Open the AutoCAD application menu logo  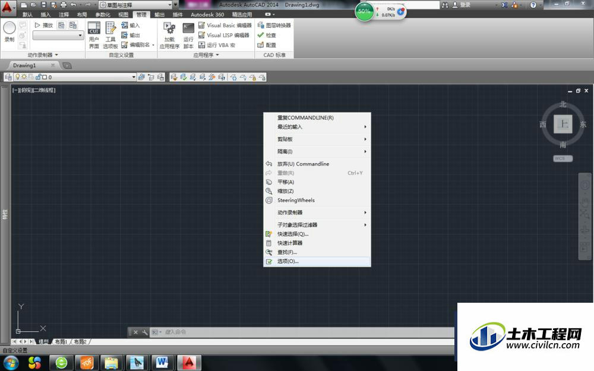(7, 8)
